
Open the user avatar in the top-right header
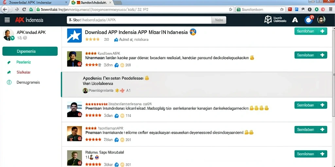pyautogui.click(x=321, y=20)
